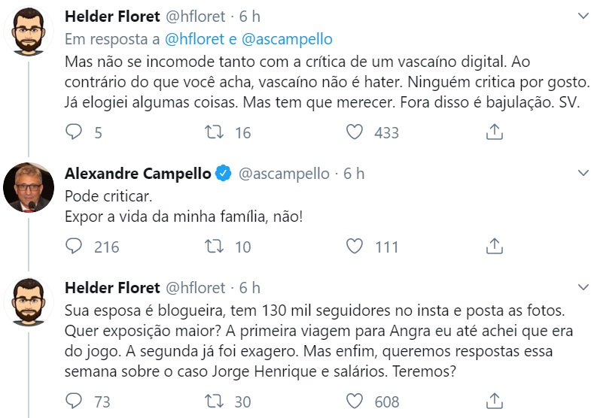Like Alexandre Campello's tweet
The height and width of the screenshot is (418, 597).
pos(355,246)
